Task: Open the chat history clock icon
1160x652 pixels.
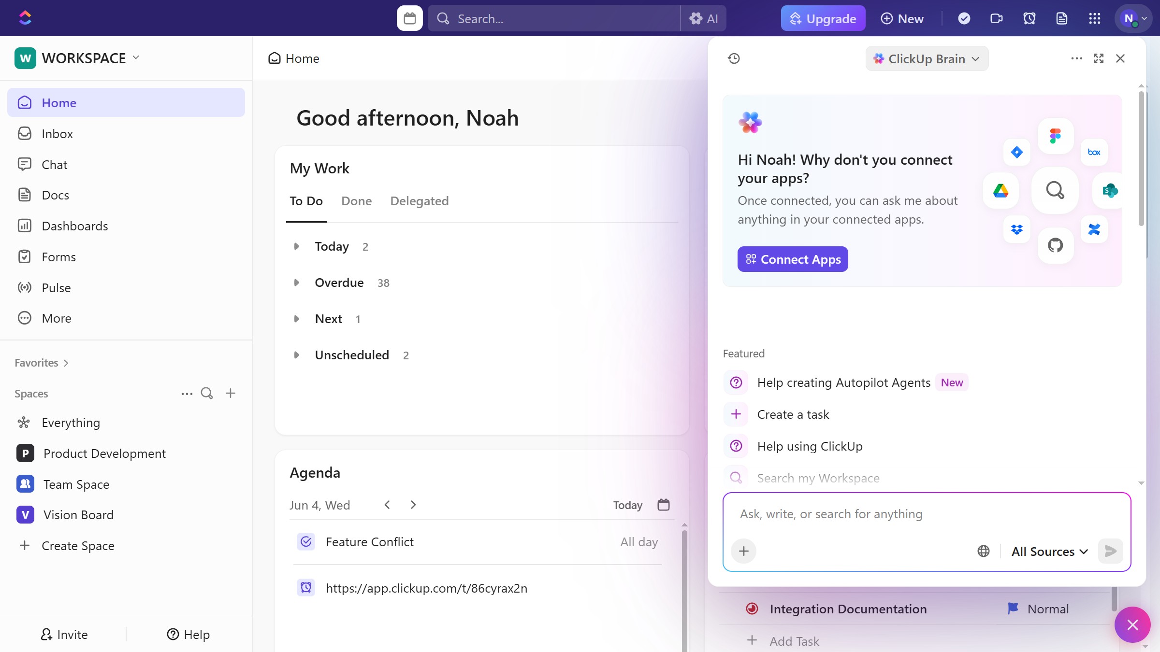Action: click(734, 58)
